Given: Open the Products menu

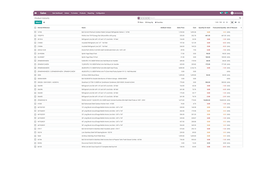Looking at the screenshot, I should pyautogui.click(x=83, y=13).
